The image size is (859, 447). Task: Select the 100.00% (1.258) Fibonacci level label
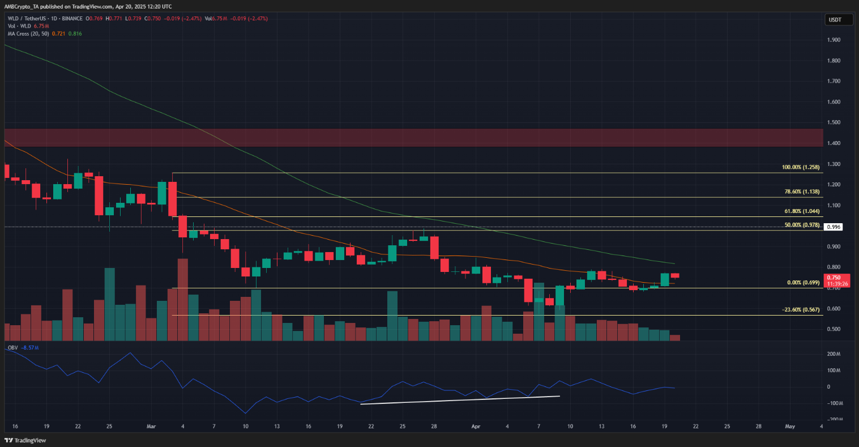point(802,168)
